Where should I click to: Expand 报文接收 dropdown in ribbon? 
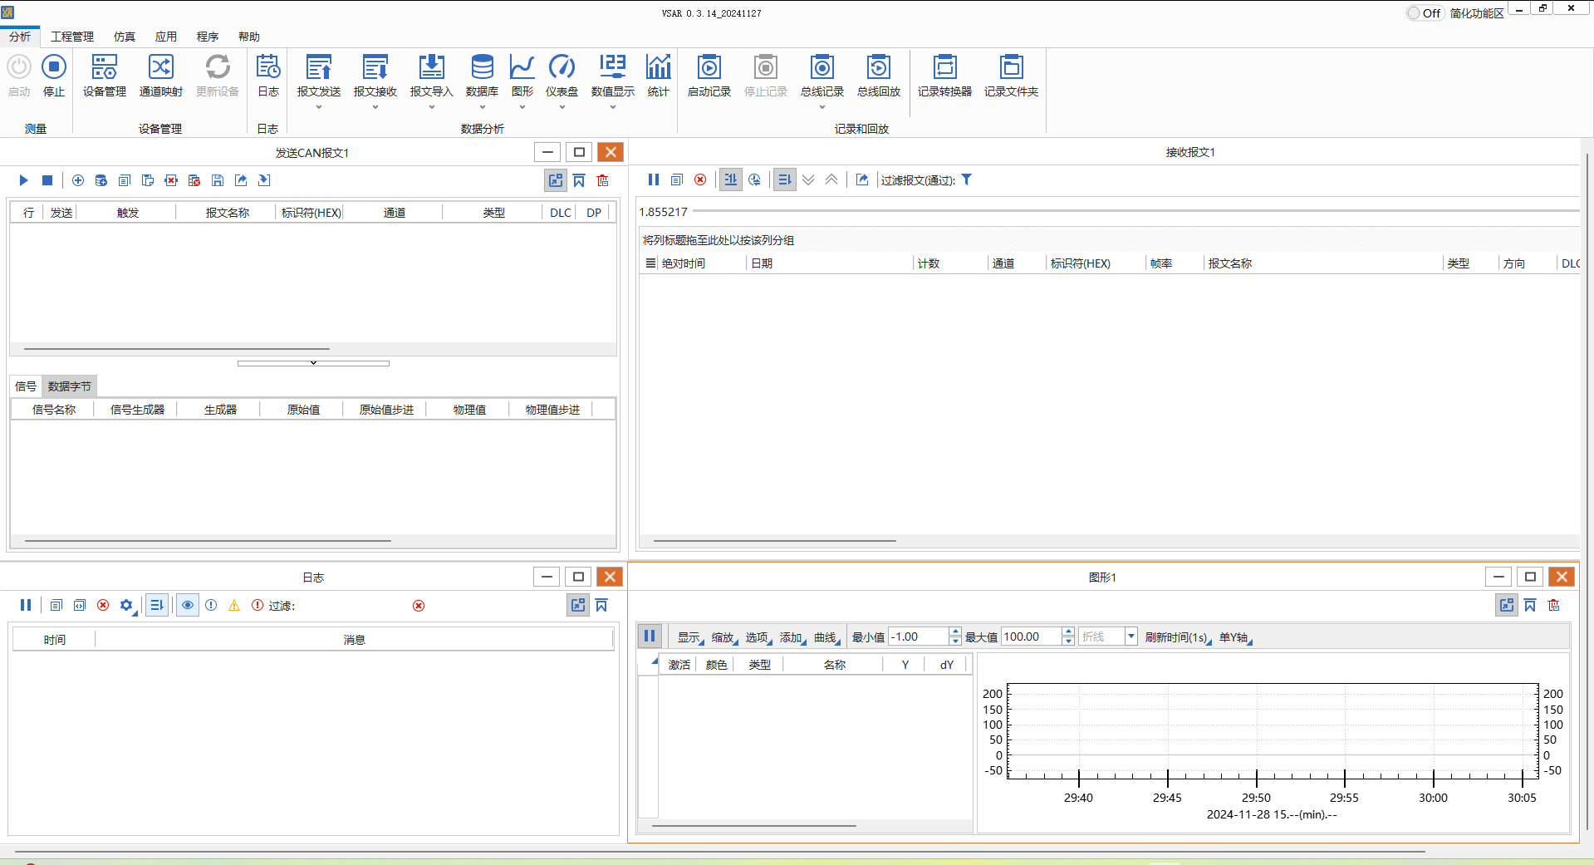point(375,107)
